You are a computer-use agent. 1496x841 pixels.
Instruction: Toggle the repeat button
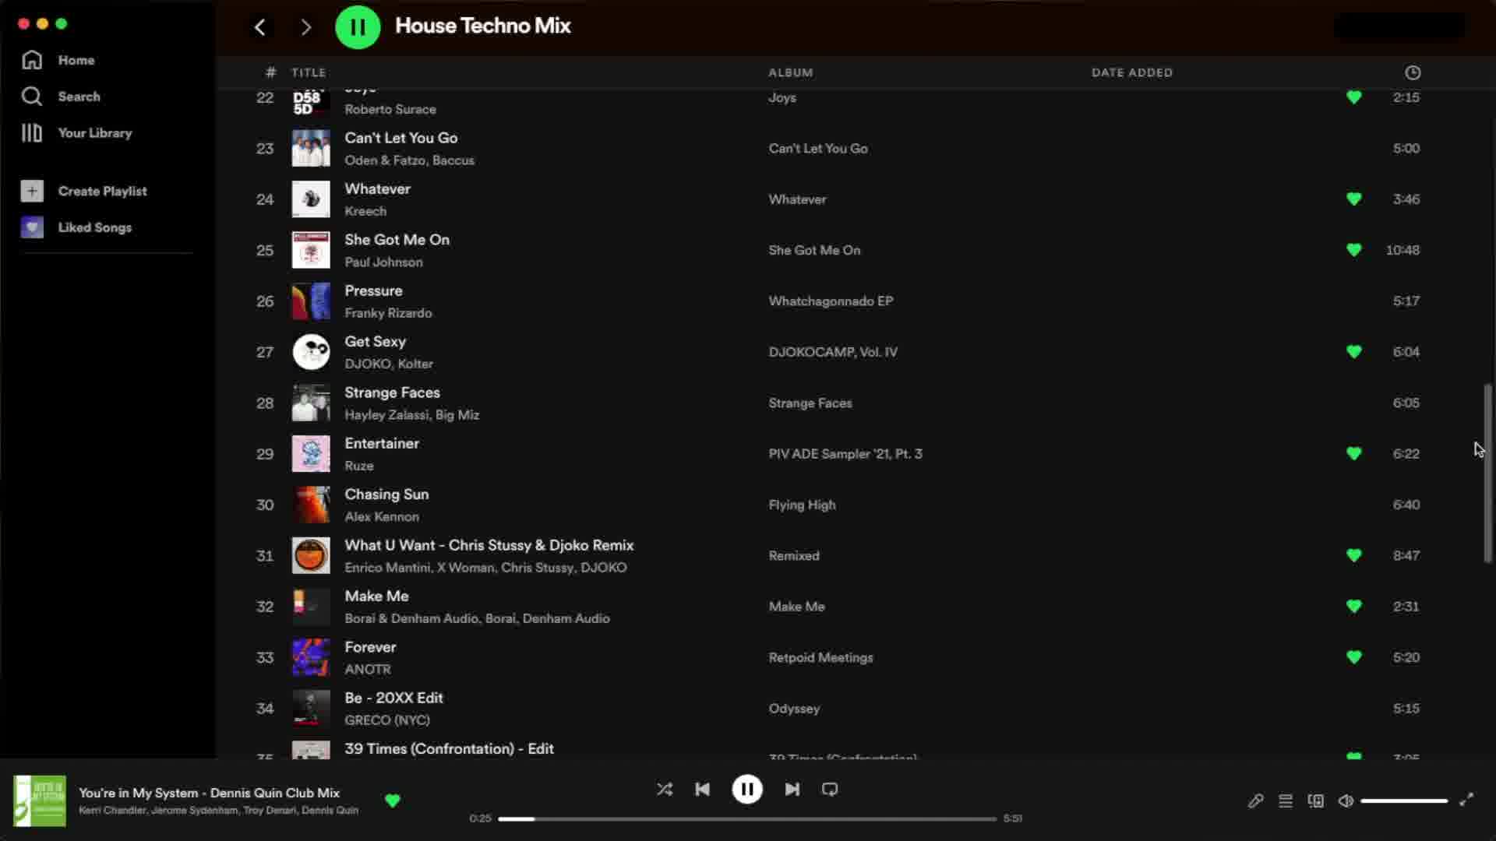tap(830, 790)
